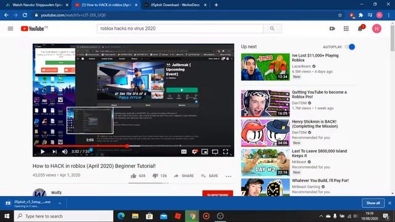Viewport: 395px width, 222px height.
Task: Play the video
Action: [43, 152]
